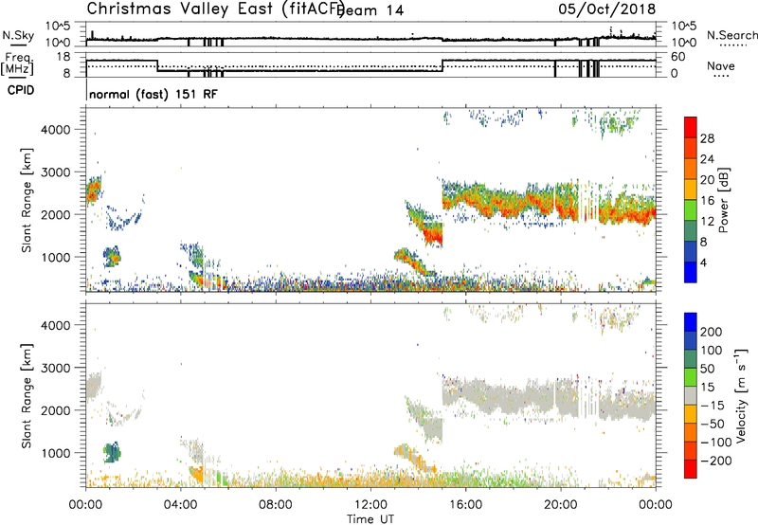Select the "Slant Range [km]" label of velocity panel
The height and width of the screenshot is (525, 758).
click(27, 396)
